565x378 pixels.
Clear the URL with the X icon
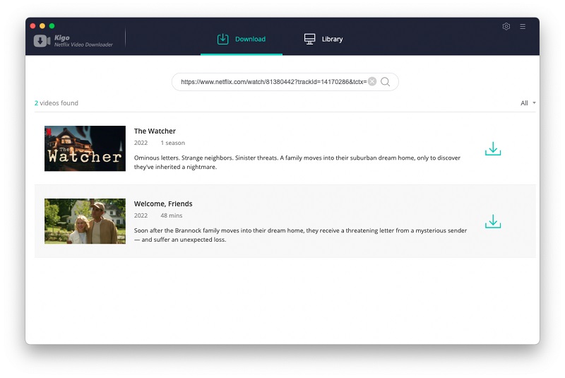pyautogui.click(x=372, y=81)
